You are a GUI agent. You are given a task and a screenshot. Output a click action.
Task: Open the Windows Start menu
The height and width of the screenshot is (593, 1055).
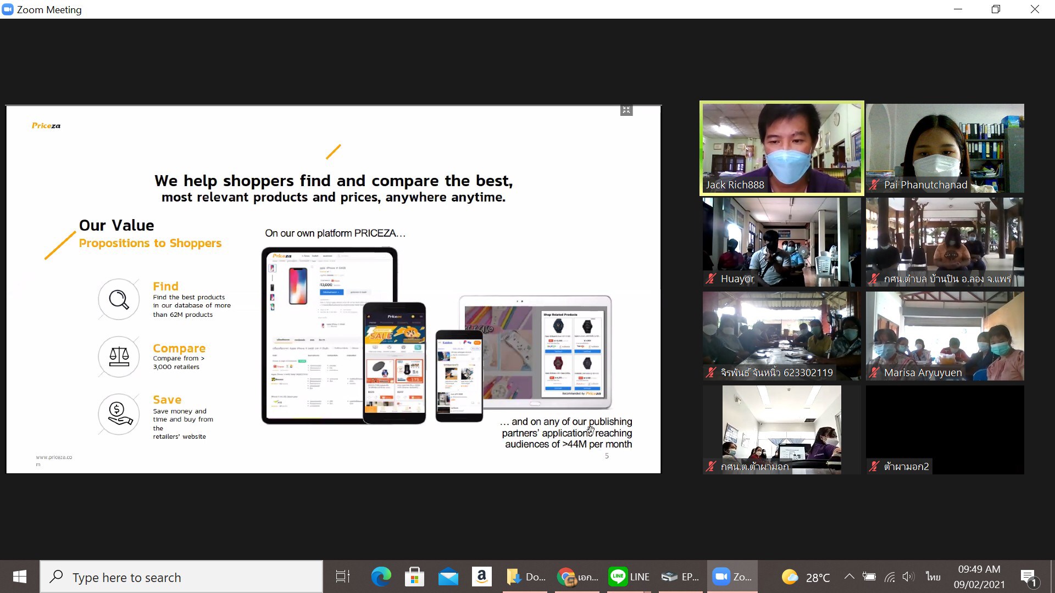coord(20,577)
